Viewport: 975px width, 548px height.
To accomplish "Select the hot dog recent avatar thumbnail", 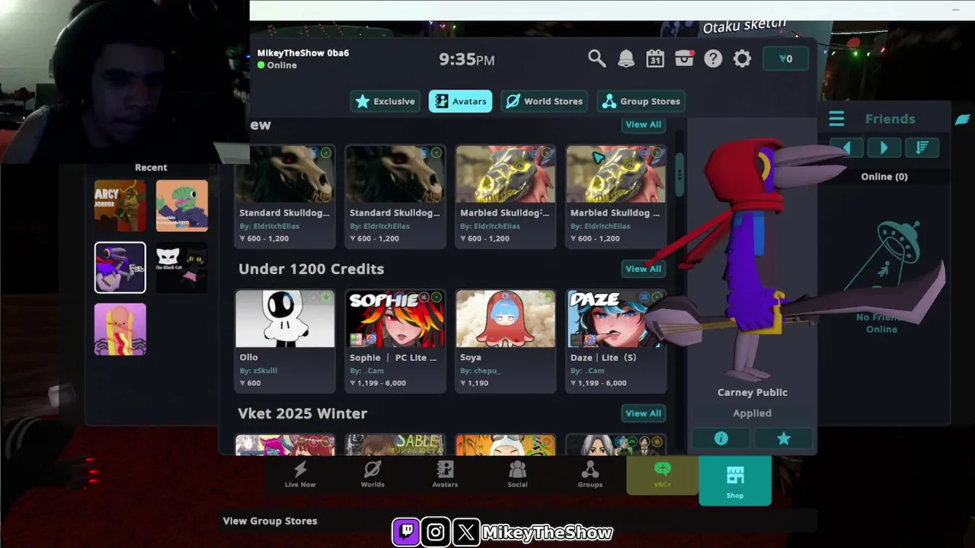I will click(120, 329).
